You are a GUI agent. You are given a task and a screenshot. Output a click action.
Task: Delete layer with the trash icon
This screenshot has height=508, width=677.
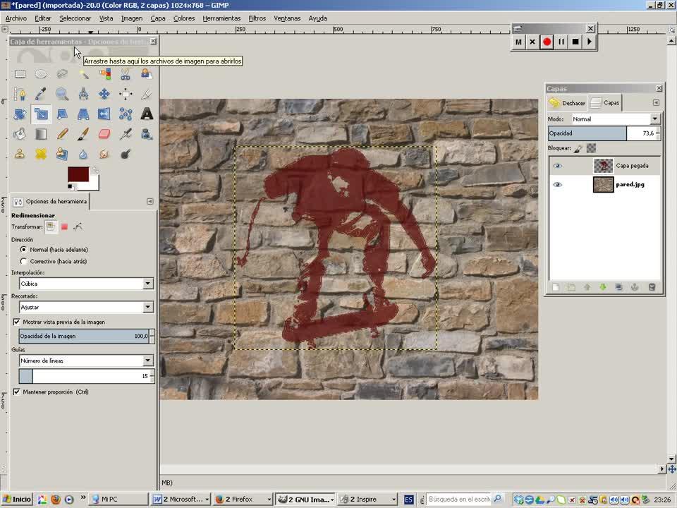pos(652,287)
